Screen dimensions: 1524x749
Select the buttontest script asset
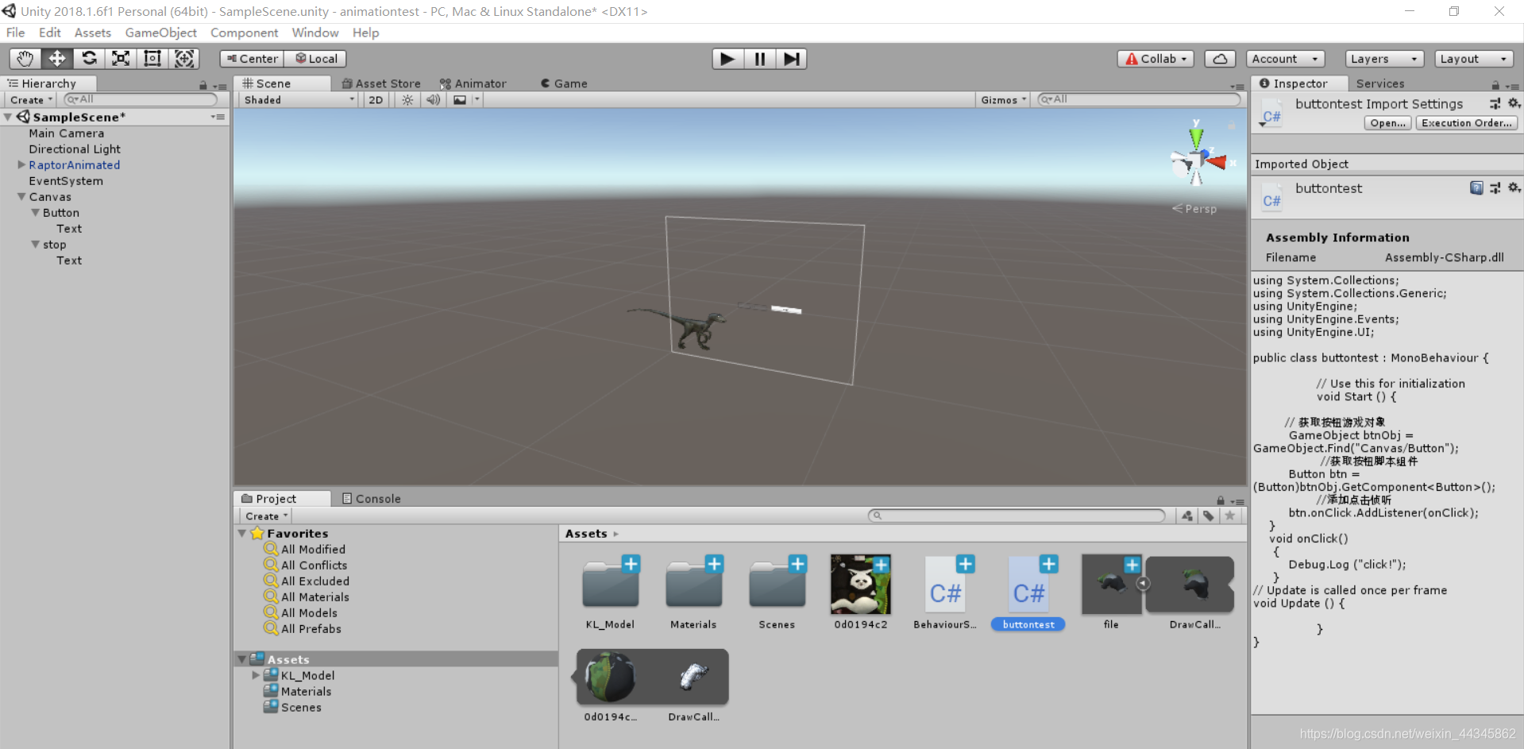1028,586
